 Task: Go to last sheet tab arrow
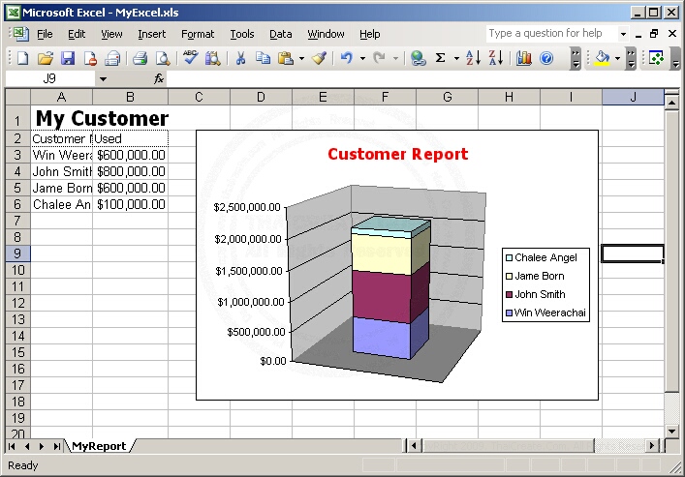57,446
